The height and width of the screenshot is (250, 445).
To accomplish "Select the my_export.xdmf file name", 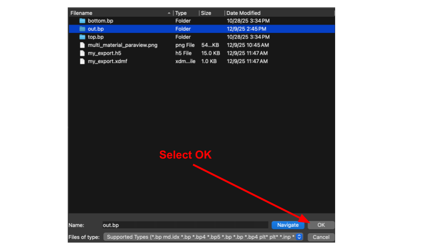I will 108,61.
